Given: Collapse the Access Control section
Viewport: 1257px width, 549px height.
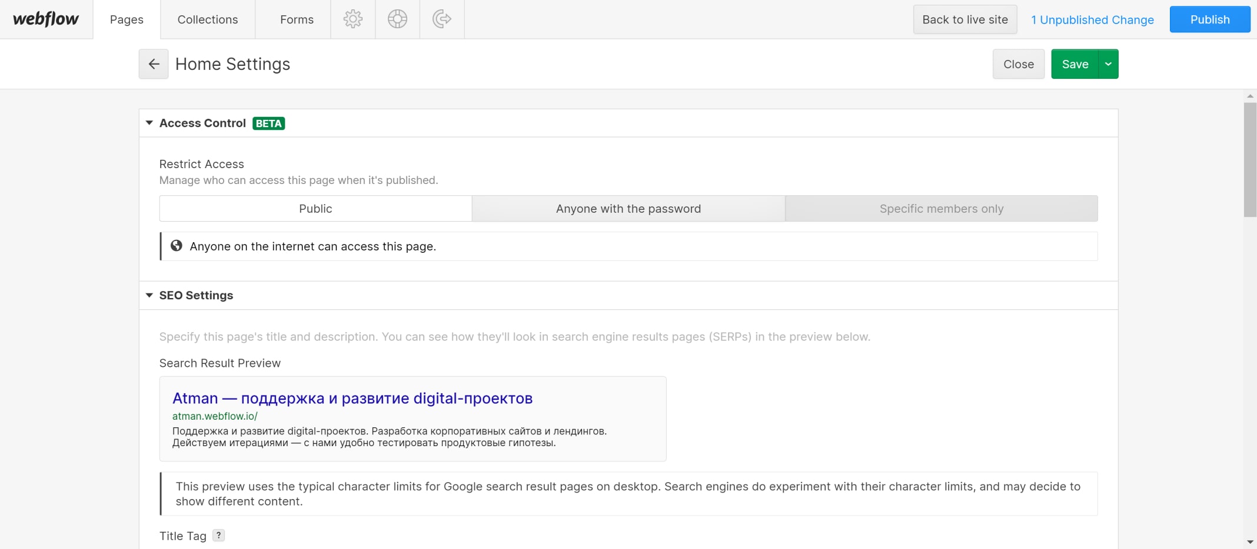Looking at the screenshot, I should coord(149,123).
